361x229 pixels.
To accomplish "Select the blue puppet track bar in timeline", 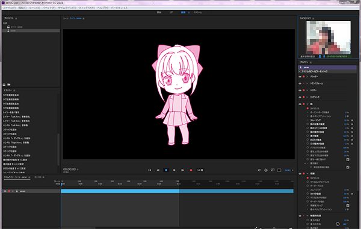I will (177, 191).
